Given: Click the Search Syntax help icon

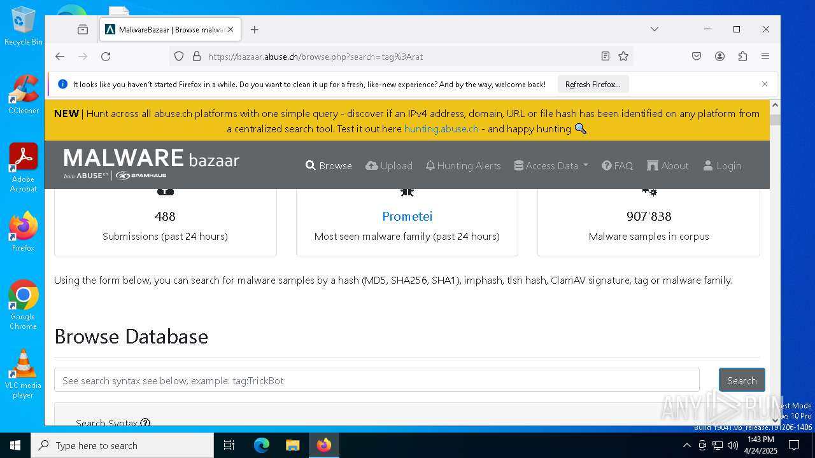Looking at the screenshot, I should point(145,422).
